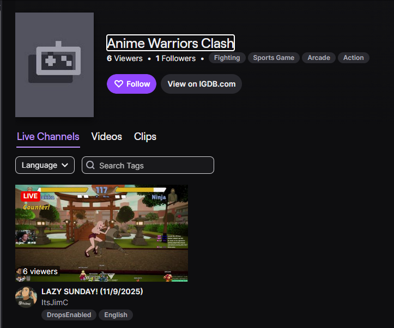Select the Arcade tag
Viewport: 394px width, 328px height.
[319, 58]
